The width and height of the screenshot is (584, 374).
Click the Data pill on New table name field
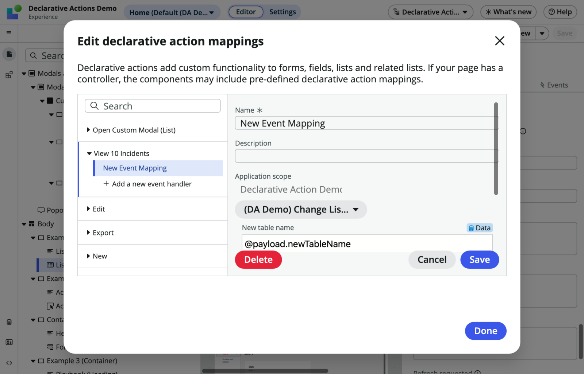[479, 227]
